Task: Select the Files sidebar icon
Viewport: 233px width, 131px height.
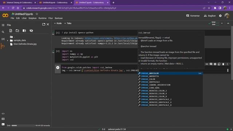Action: pyautogui.click(x=3, y=46)
